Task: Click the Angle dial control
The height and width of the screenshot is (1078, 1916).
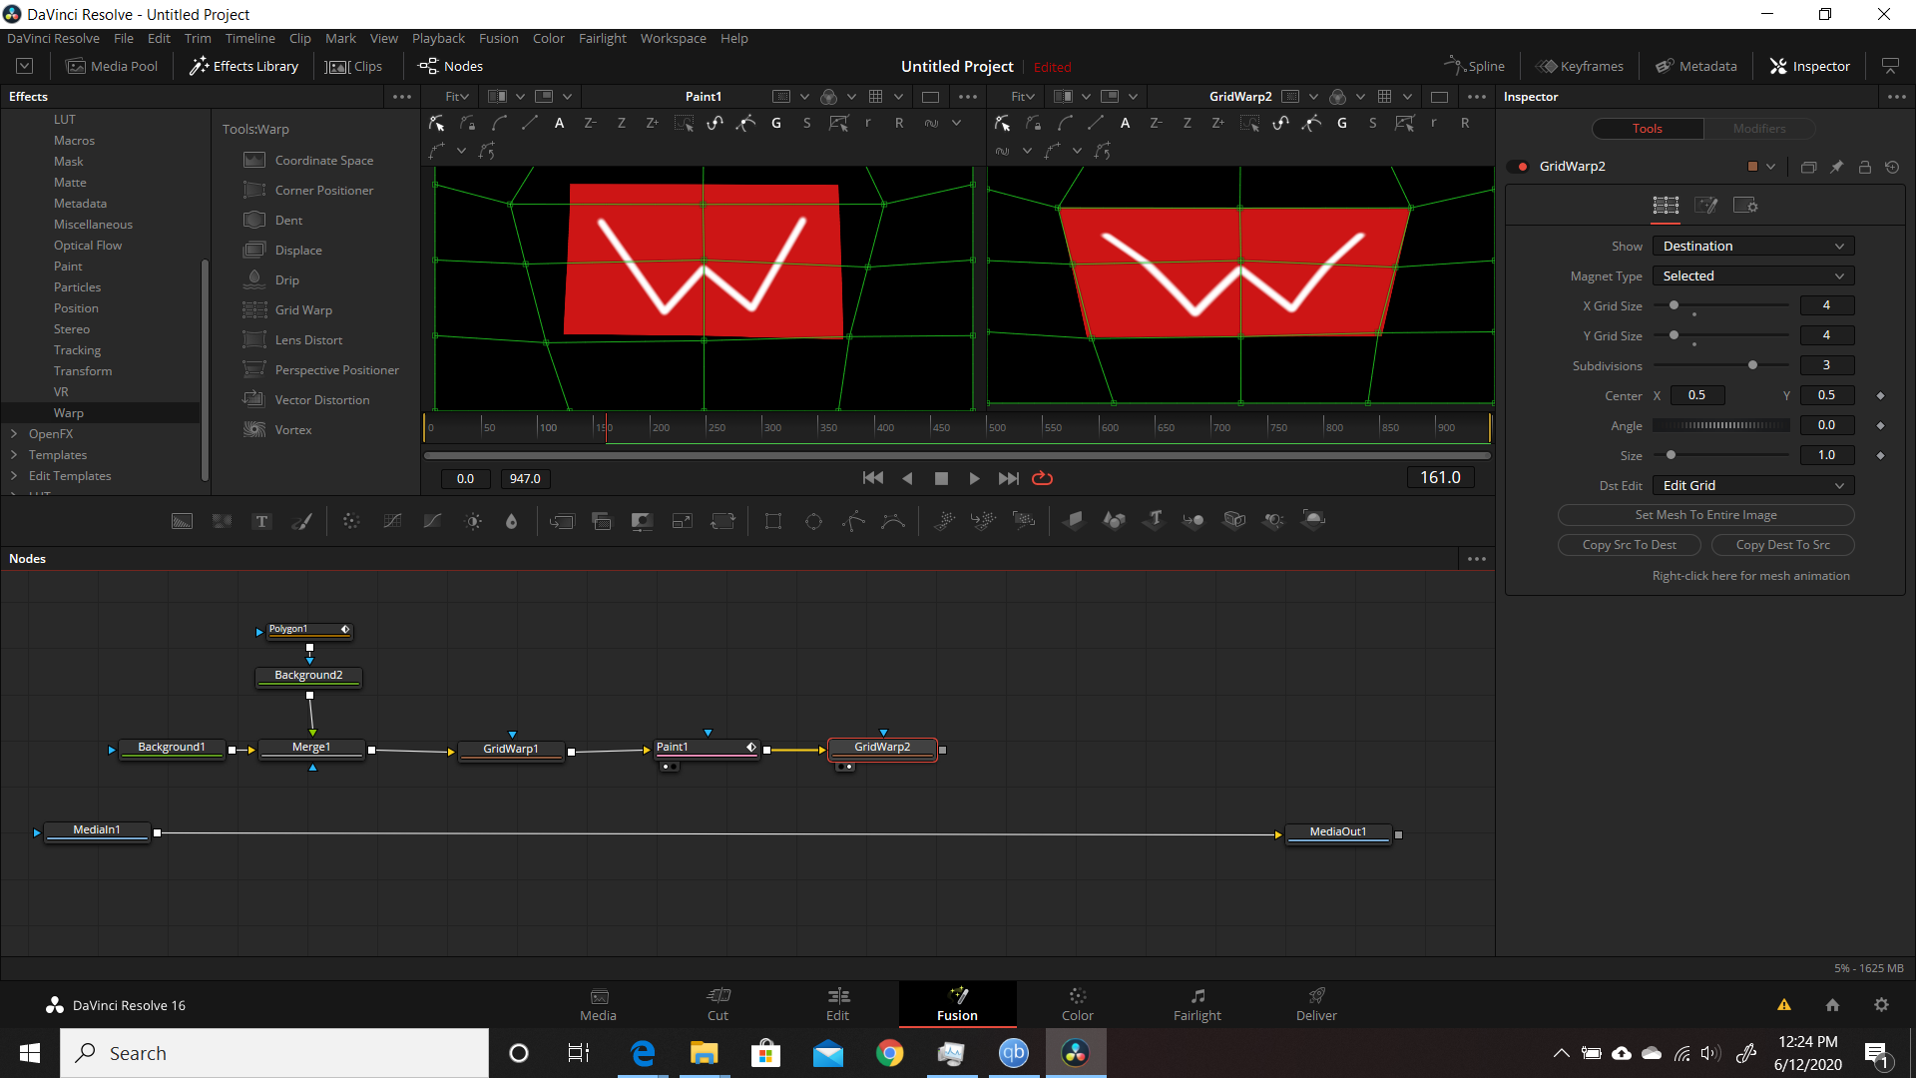Action: (x=1720, y=425)
